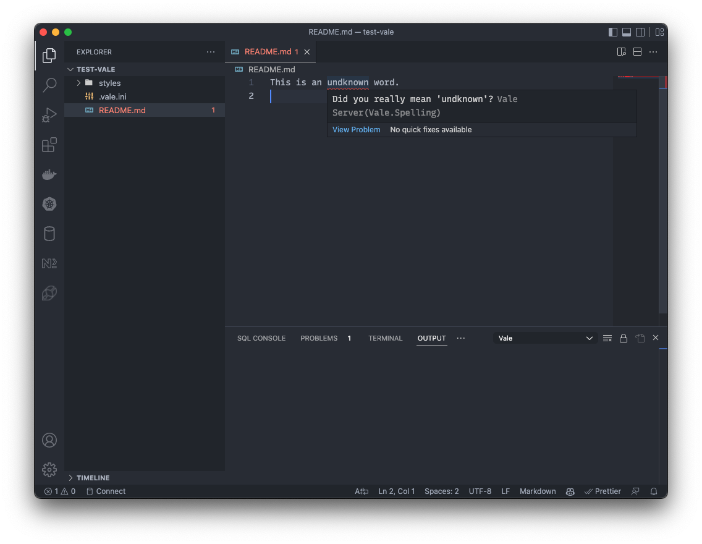Clear the output panel

click(x=607, y=339)
